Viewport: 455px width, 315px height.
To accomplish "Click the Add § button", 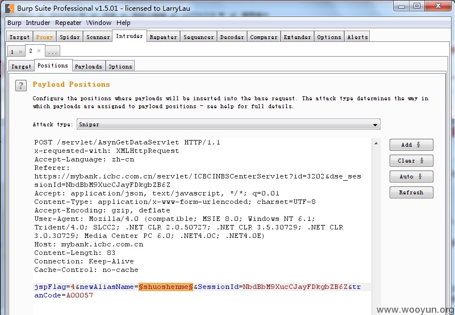I will tap(411, 145).
